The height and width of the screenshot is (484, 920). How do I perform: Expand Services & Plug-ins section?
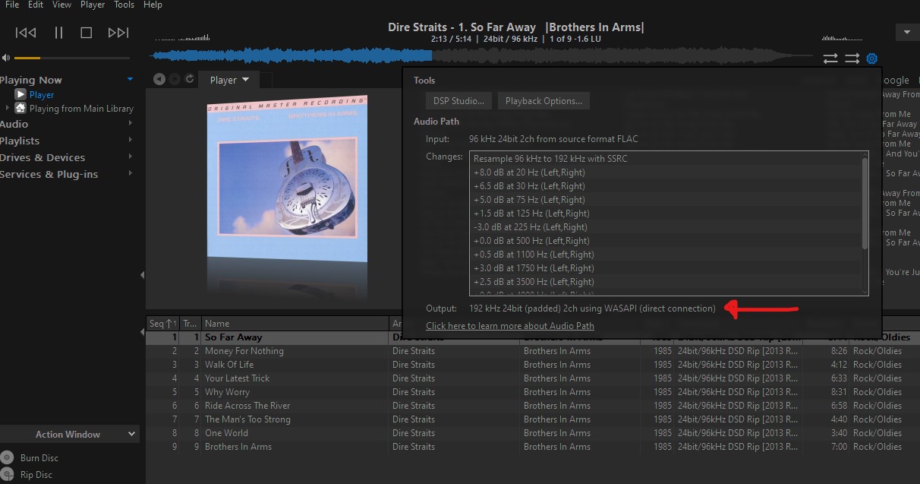pos(131,173)
